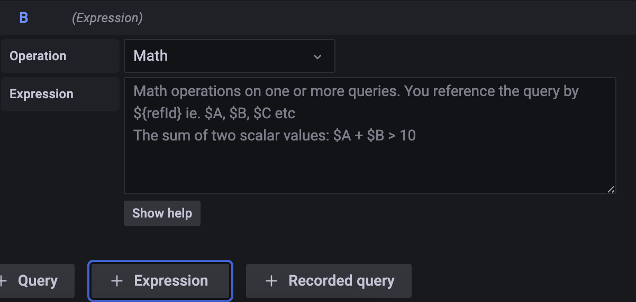Click the plus icon on Recorded query button
Image resolution: width=636 pixels, height=302 pixels.
[x=271, y=281]
